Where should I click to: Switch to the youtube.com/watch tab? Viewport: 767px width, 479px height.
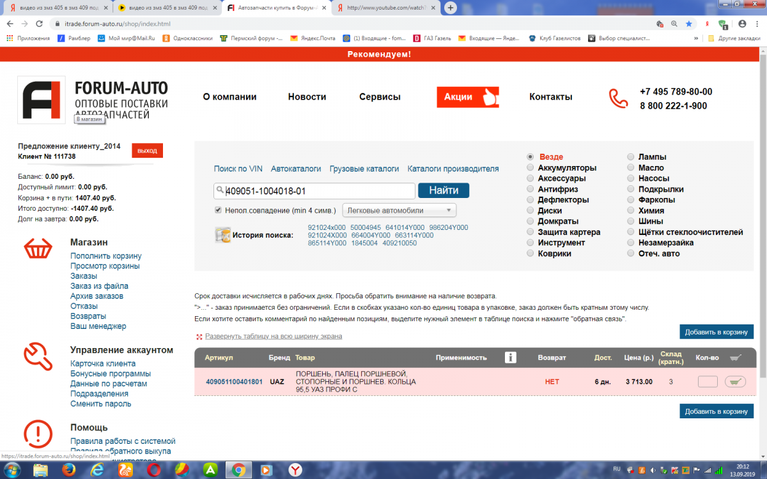pyautogui.click(x=385, y=8)
